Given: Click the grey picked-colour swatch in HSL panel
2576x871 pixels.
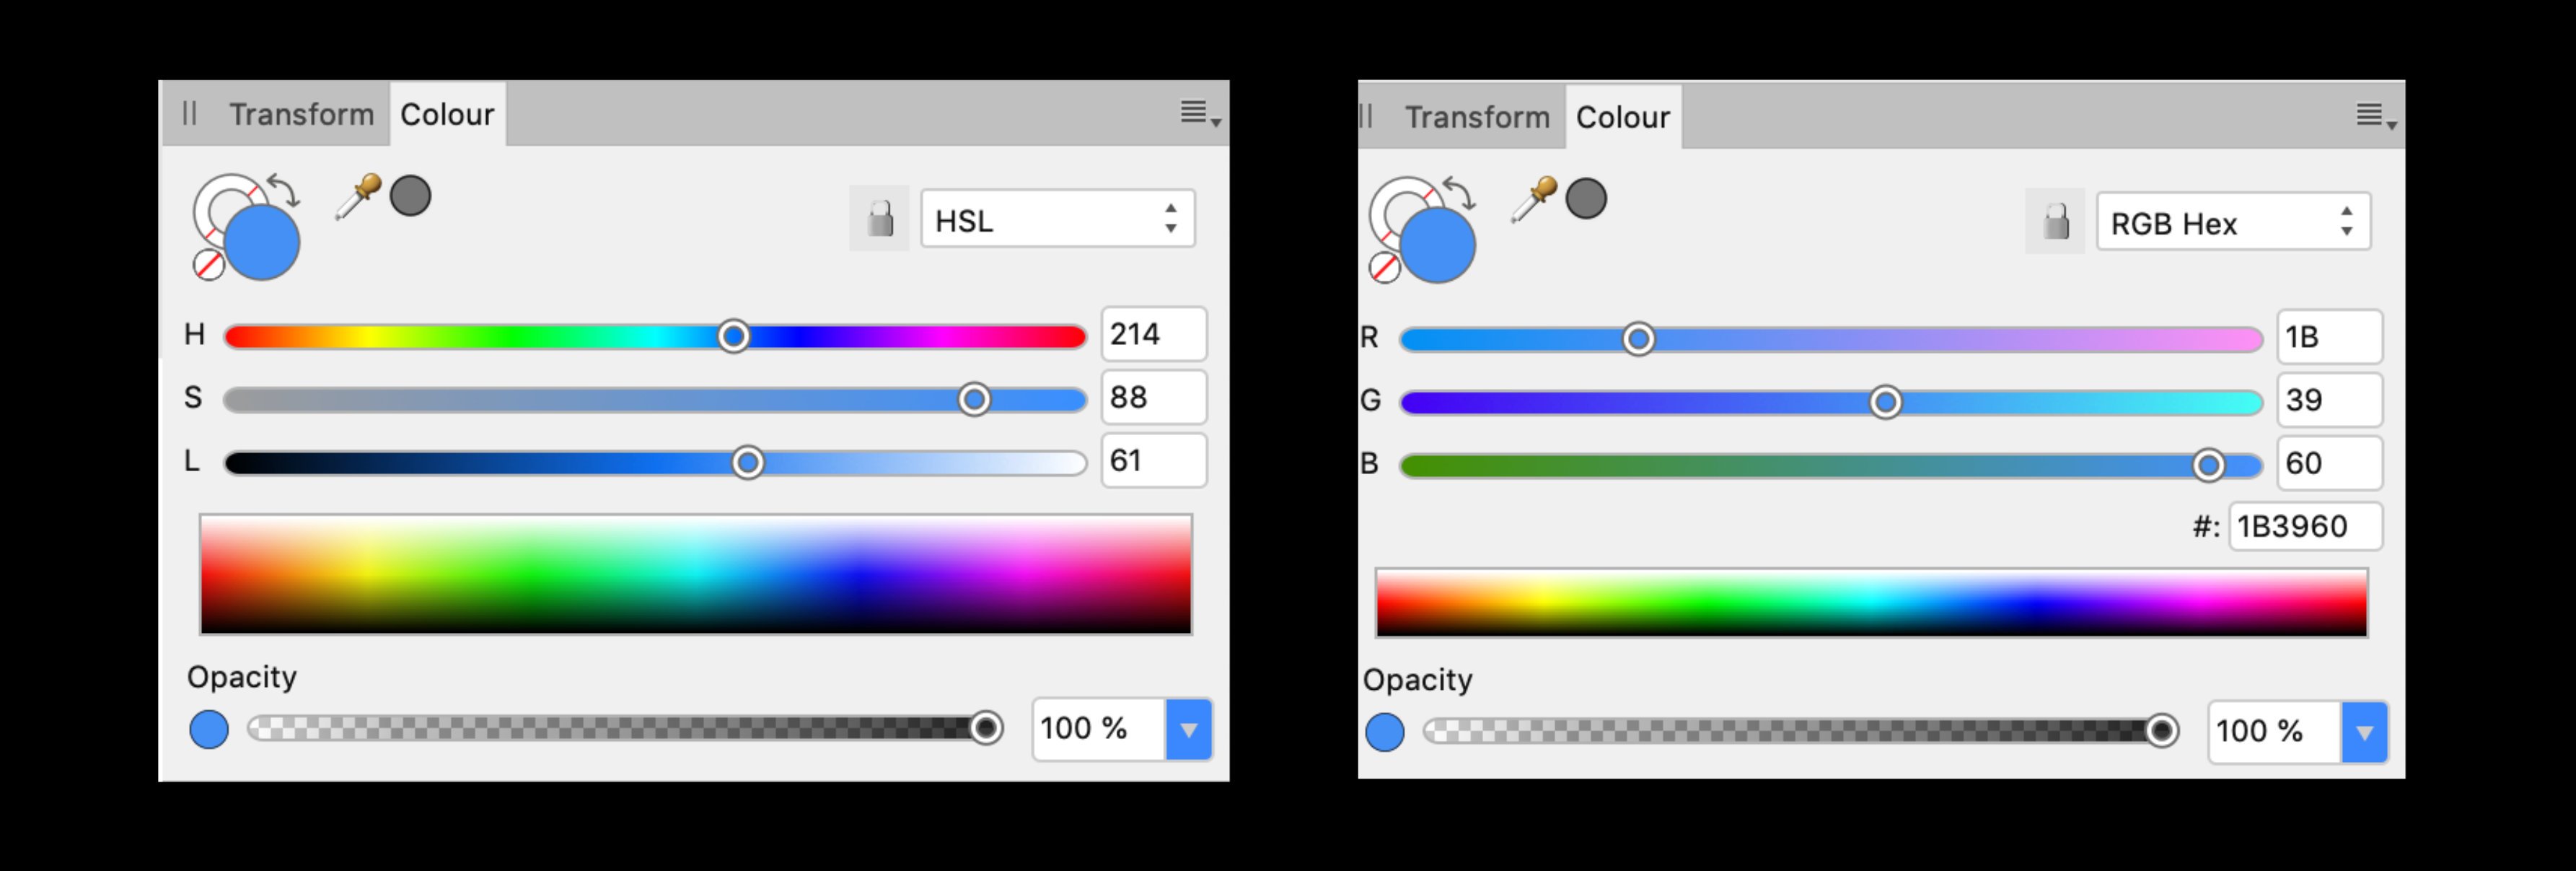Looking at the screenshot, I should coord(410,196).
